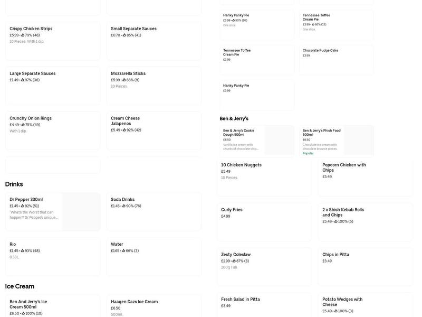Click thumbs-up icon on Dr Pepper 330ml
This screenshot has height=317, width=422.
pyautogui.click(x=23, y=206)
